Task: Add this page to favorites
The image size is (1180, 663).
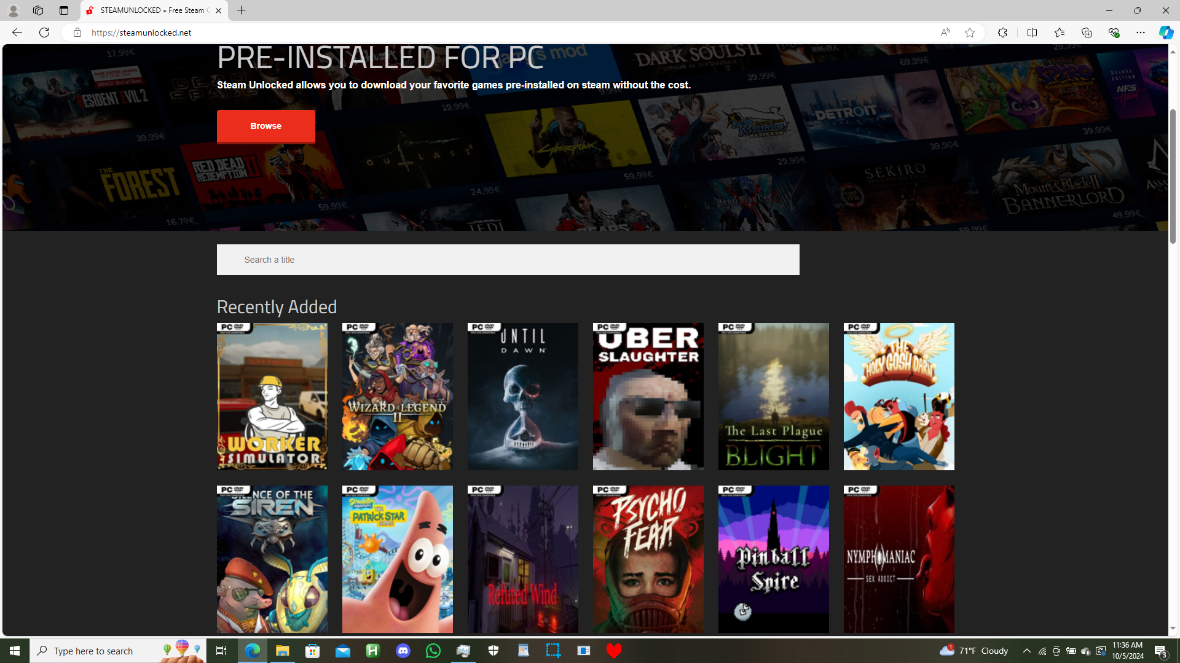Action: [969, 33]
